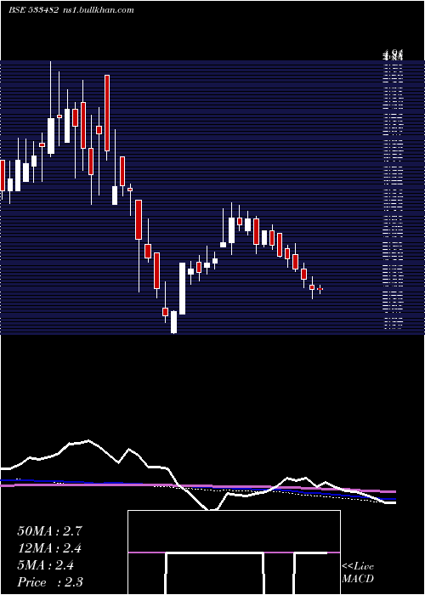Click the '50MA : 2.7' label
Viewport: 425px width, 595px height.
click(49, 531)
